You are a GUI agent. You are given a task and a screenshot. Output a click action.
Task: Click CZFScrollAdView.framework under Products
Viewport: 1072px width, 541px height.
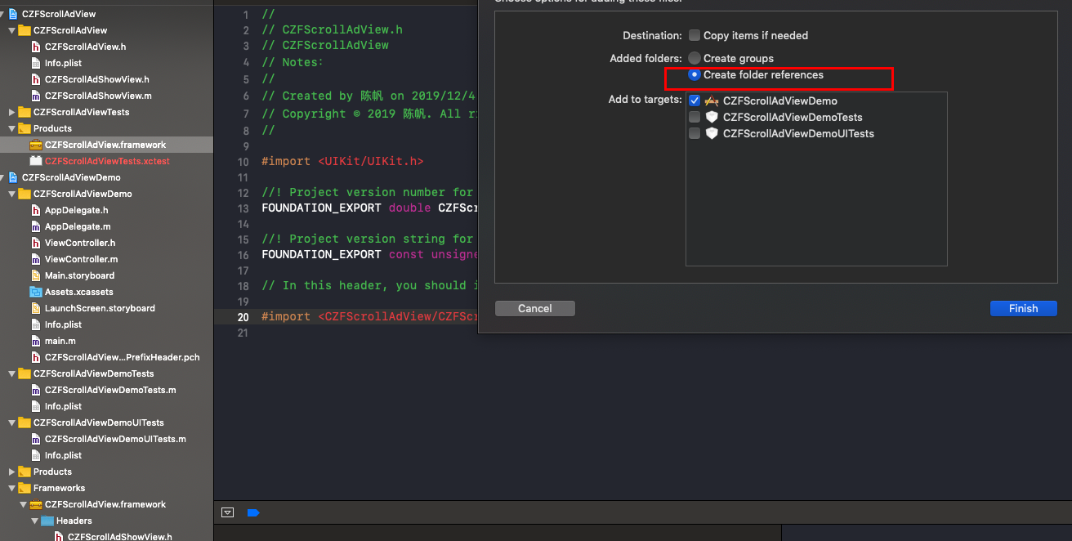(x=90, y=145)
